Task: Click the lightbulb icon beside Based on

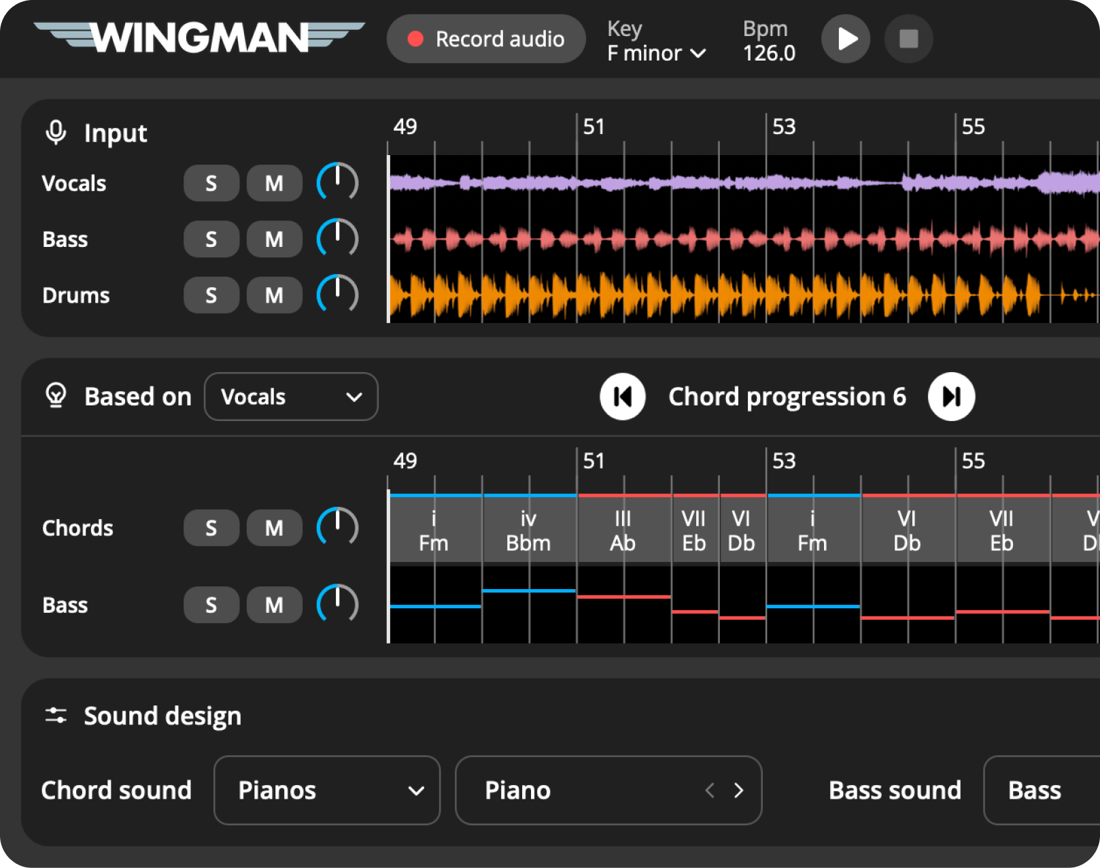Action: 56,396
